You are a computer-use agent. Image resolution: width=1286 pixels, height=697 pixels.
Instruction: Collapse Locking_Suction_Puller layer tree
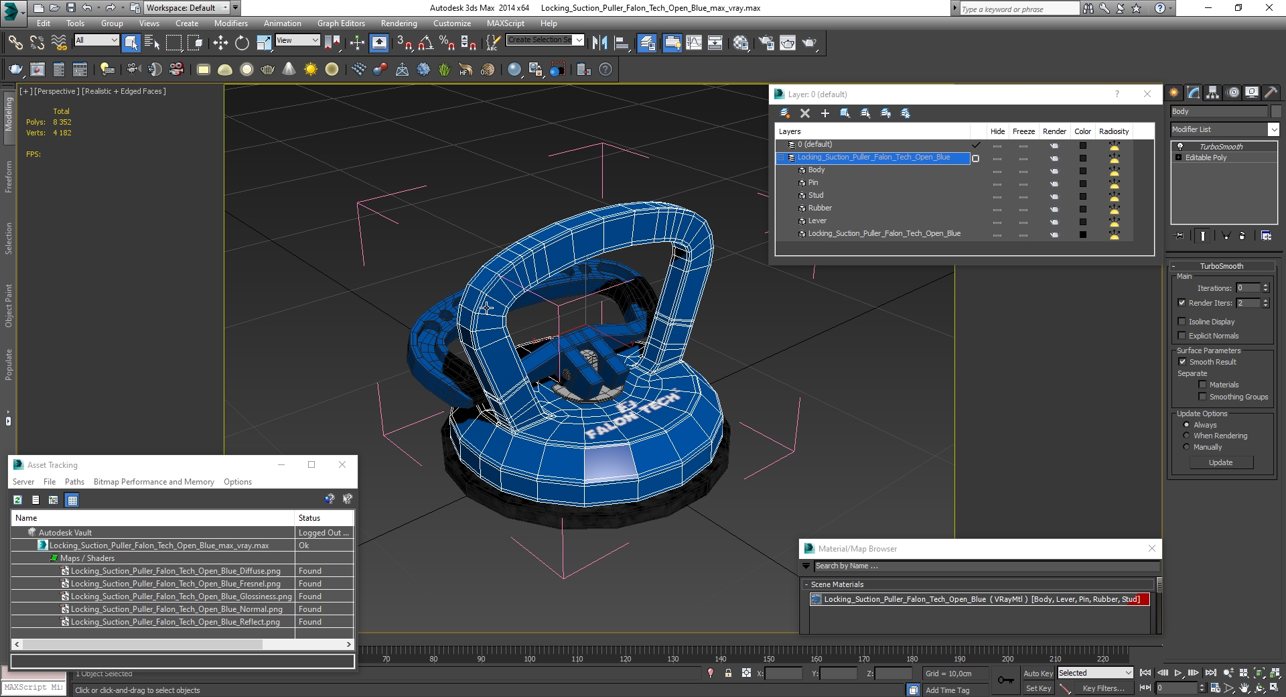(781, 157)
